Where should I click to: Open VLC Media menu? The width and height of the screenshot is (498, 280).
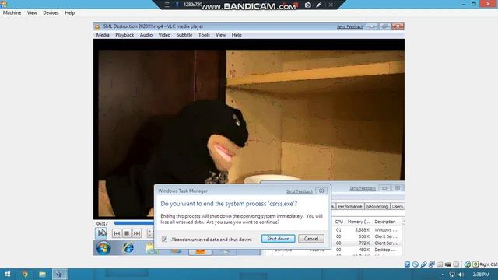pos(103,35)
